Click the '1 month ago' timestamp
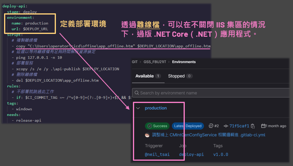 [x=276, y=126]
